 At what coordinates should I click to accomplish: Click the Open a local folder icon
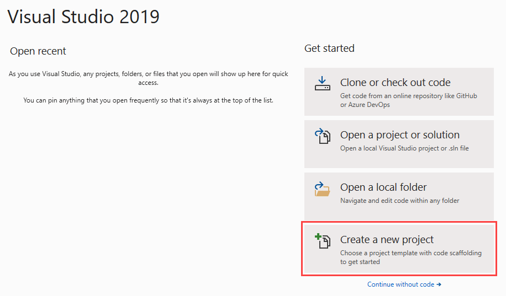pyautogui.click(x=322, y=189)
